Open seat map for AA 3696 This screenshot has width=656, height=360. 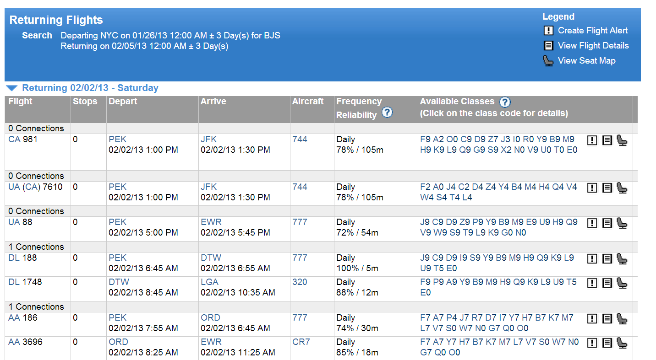click(622, 343)
